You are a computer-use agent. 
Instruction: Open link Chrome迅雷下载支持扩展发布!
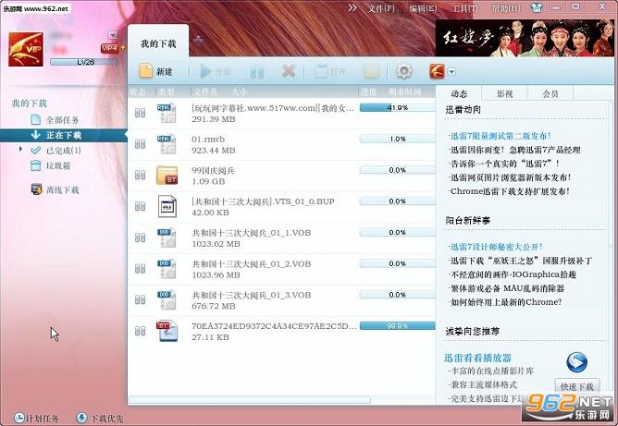(x=509, y=191)
